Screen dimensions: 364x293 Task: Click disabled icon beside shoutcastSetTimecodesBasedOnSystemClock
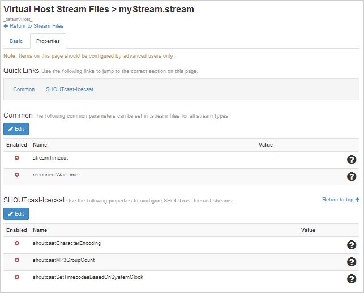[17, 277]
